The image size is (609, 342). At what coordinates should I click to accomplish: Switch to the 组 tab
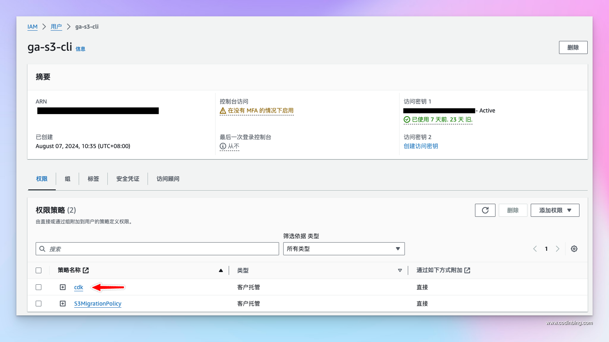click(68, 179)
